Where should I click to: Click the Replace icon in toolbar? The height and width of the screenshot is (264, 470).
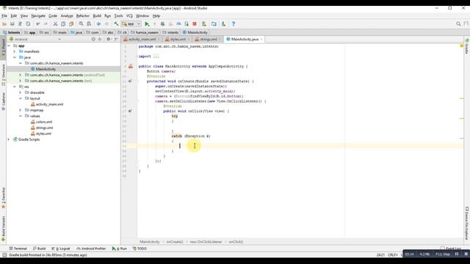pos(89,24)
